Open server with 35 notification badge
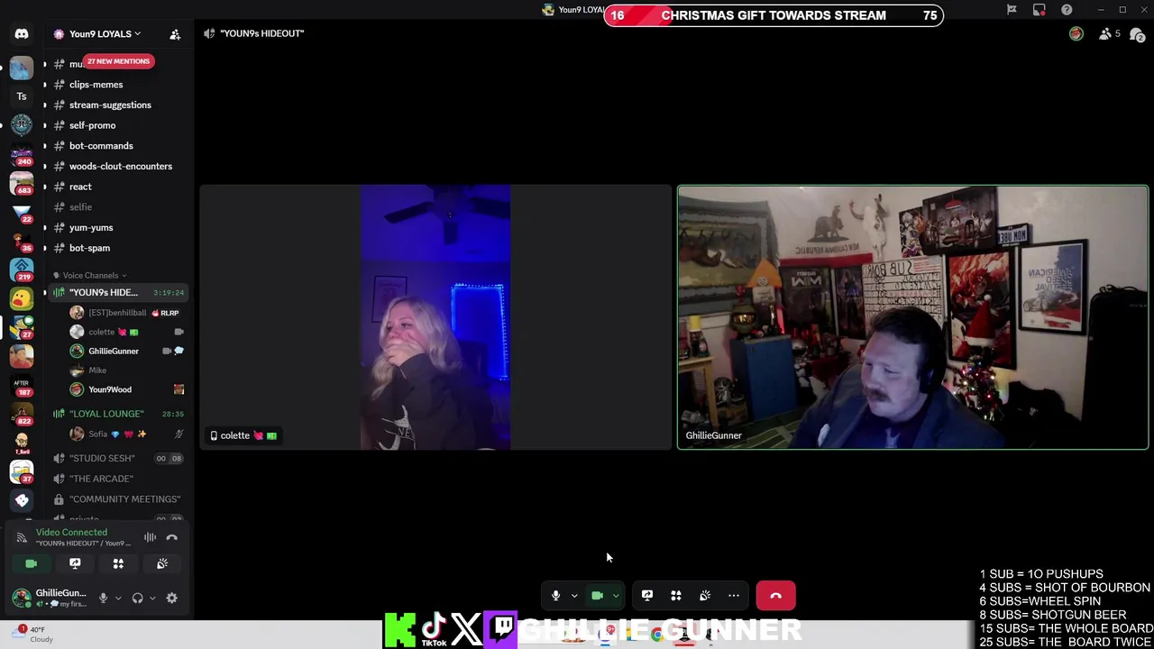Viewport: 1154px width, 649px height. (x=22, y=242)
